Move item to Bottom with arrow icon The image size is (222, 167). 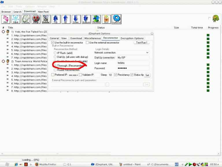pos(86,19)
